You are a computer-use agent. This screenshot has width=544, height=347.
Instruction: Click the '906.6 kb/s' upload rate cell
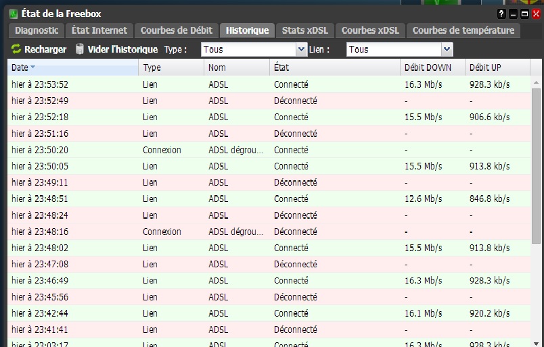pos(489,117)
